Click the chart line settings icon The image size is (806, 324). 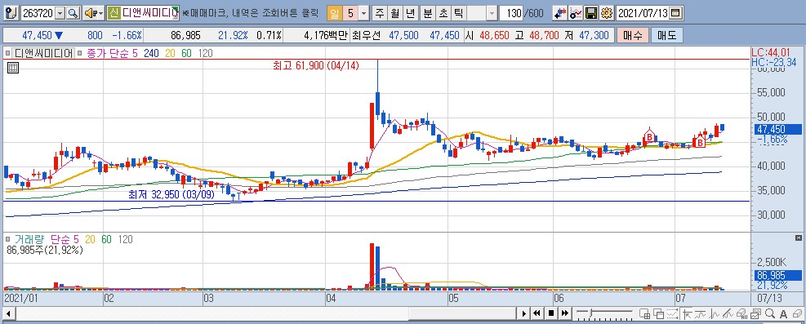coord(577,13)
